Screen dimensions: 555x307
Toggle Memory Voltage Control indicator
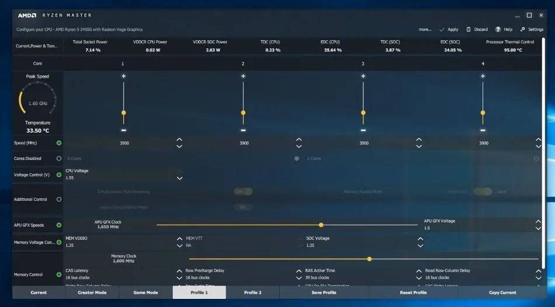[59, 242]
